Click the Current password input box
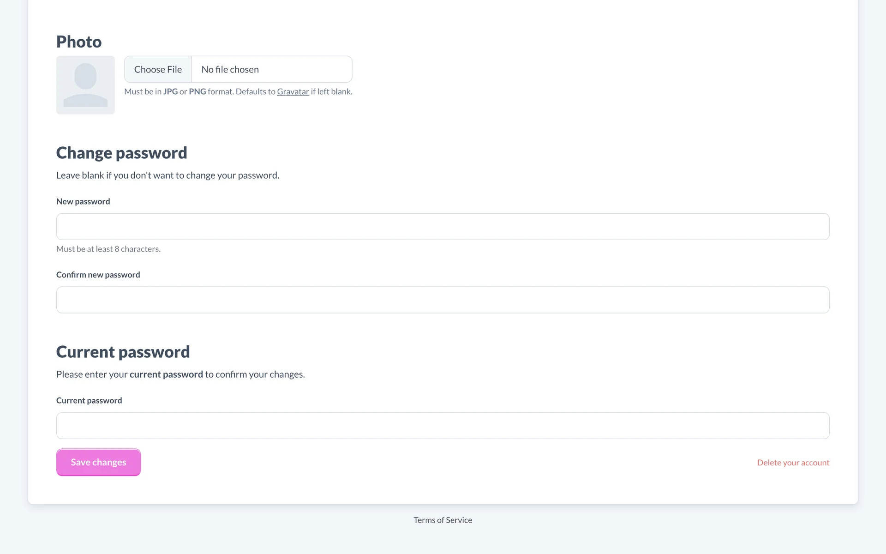Image resolution: width=886 pixels, height=554 pixels. click(x=443, y=426)
